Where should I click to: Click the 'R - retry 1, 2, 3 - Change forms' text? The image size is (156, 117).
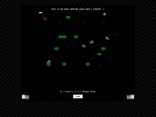[x=78, y=92]
